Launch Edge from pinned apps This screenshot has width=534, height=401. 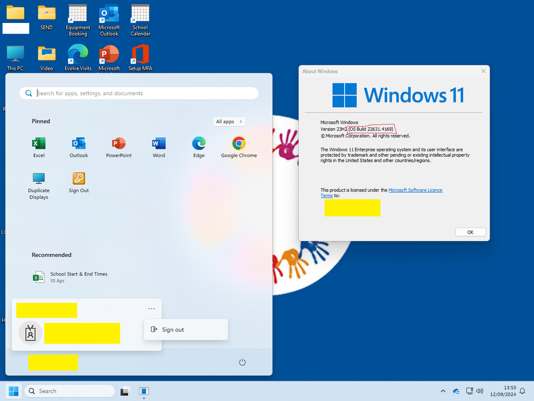[x=199, y=148]
